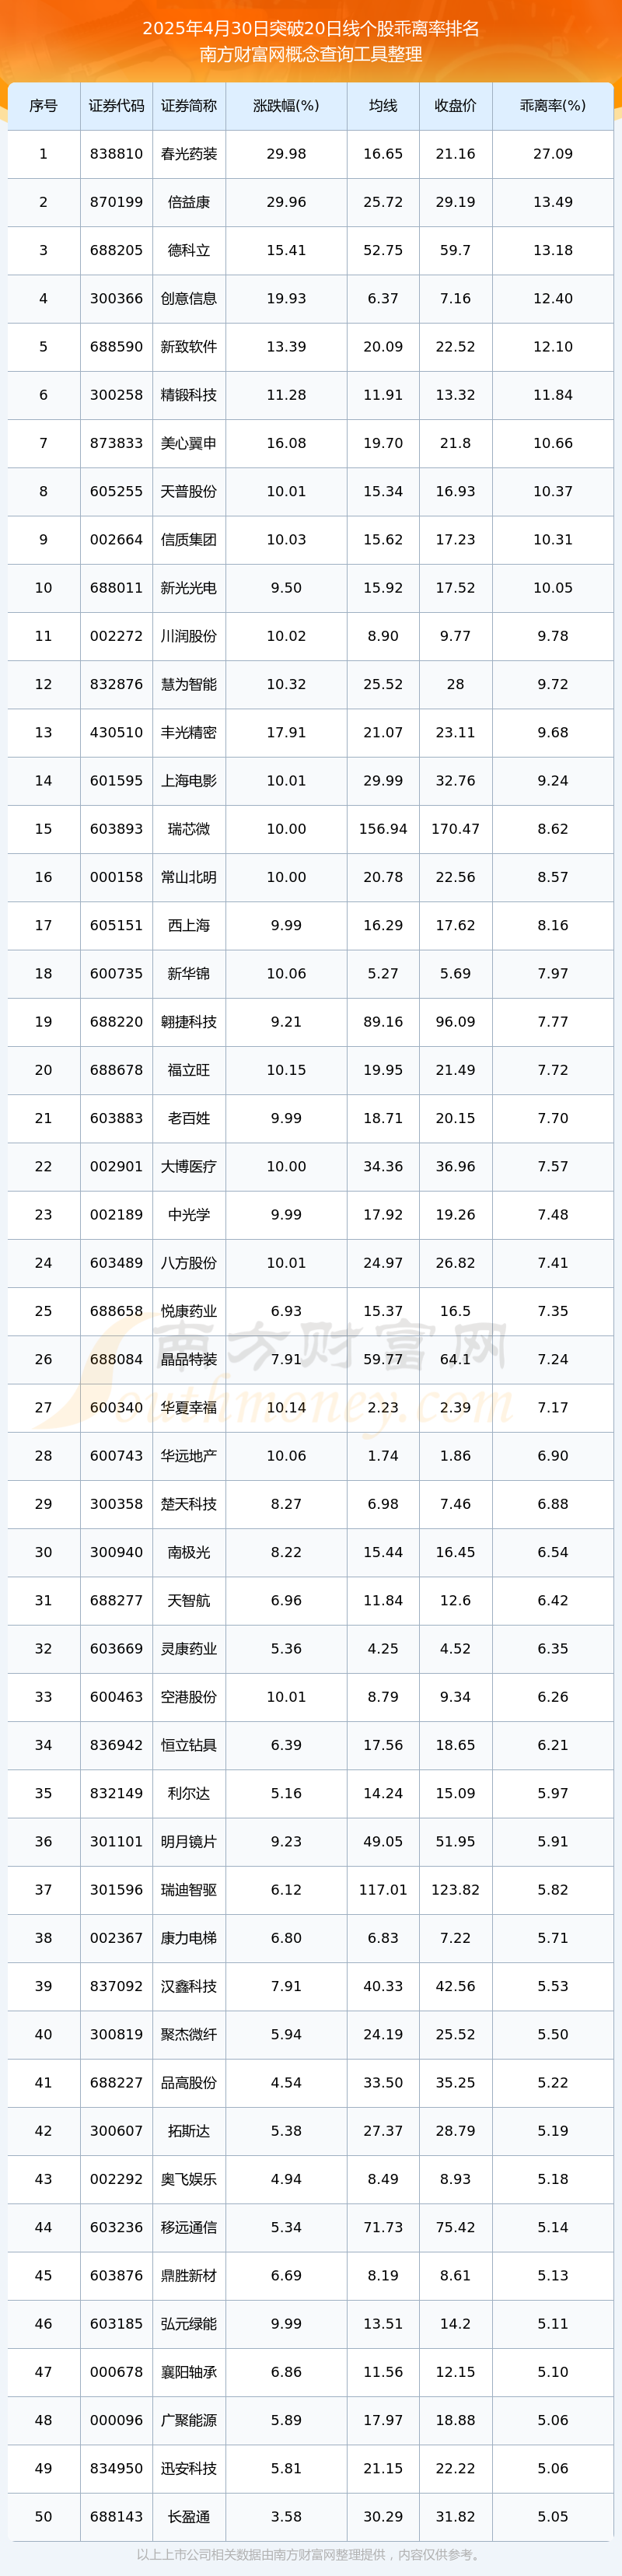The image size is (622, 2576).
Task: Select stock name 灵康药业
Action: point(189,1648)
